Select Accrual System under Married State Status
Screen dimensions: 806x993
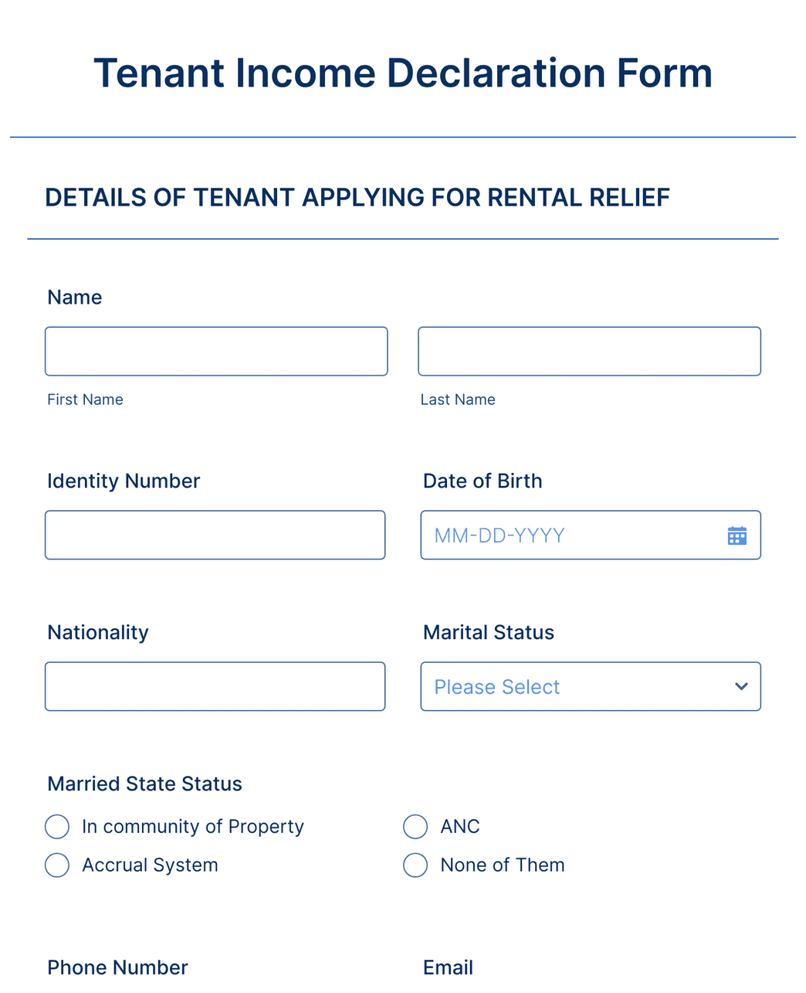click(x=57, y=865)
